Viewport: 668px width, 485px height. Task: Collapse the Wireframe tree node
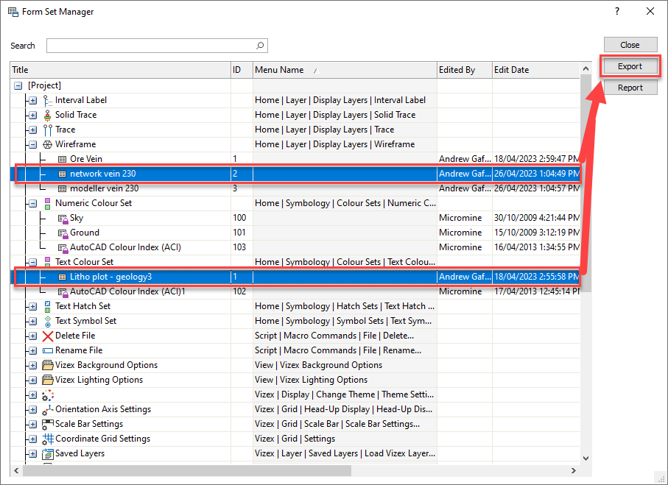32,144
